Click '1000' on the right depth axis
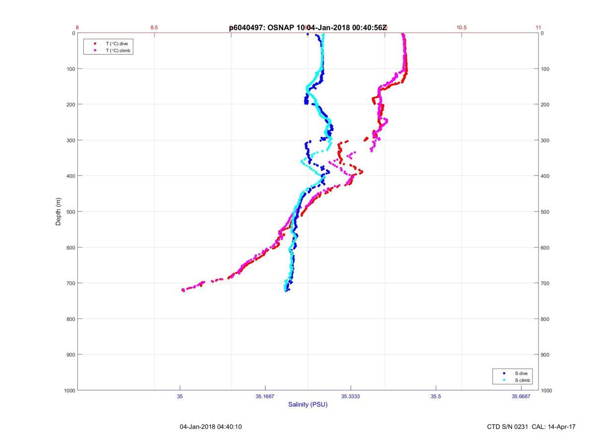This screenshot has width=595, height=439. click(x=547, y=391)
